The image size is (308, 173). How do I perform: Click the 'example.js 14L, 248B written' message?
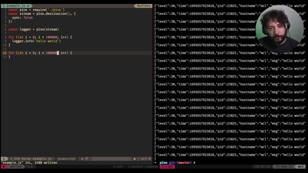coord(29,162)
